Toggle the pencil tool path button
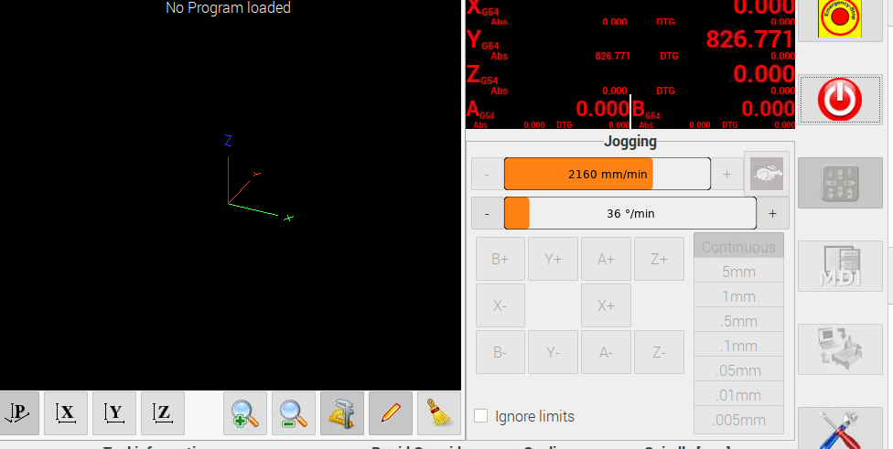This screenshot has height=449, width=893. pyautogui.click(x=391, y=413)
